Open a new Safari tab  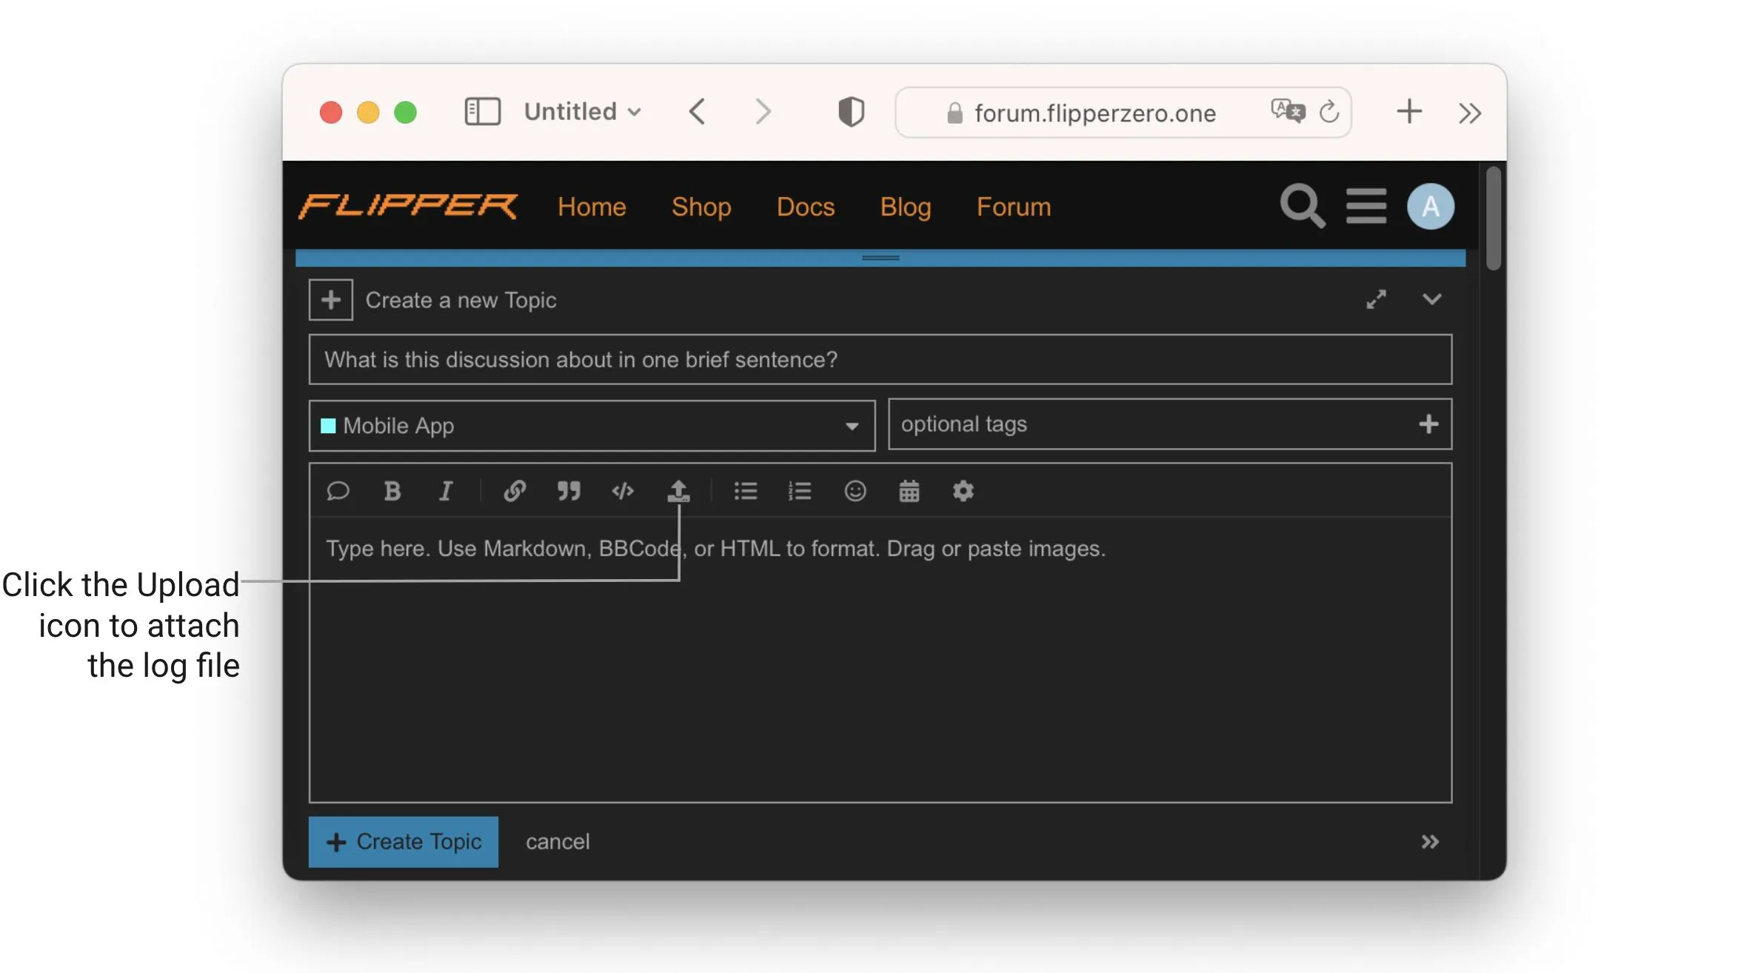pyautogui.click(x=1409, y=112)
